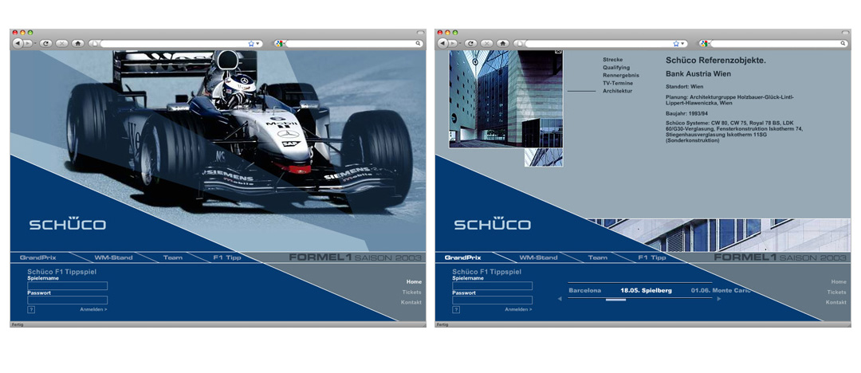The height and width of the screenshot is (373, 861).
Task: Click the Schüco logo in the right window
Action: pyautogui.click(x=493, y=223)
